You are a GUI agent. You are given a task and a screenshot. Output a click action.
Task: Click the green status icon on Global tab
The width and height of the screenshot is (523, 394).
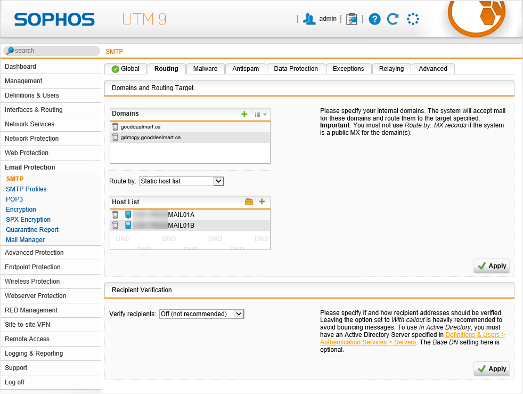point(116,69)
